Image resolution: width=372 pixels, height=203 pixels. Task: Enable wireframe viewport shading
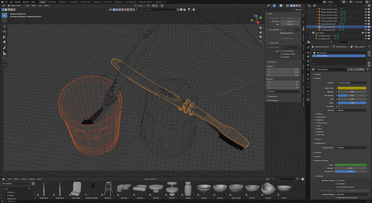click(292, 5)
